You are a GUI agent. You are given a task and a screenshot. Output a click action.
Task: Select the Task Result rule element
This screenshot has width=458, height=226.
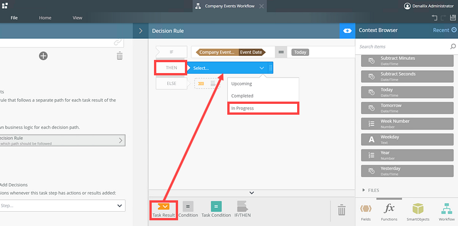(x=164, y=209)
